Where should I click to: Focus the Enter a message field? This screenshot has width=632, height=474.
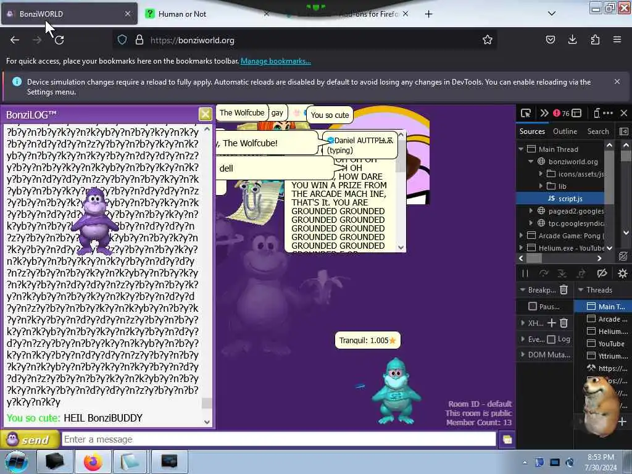(278, 439)
